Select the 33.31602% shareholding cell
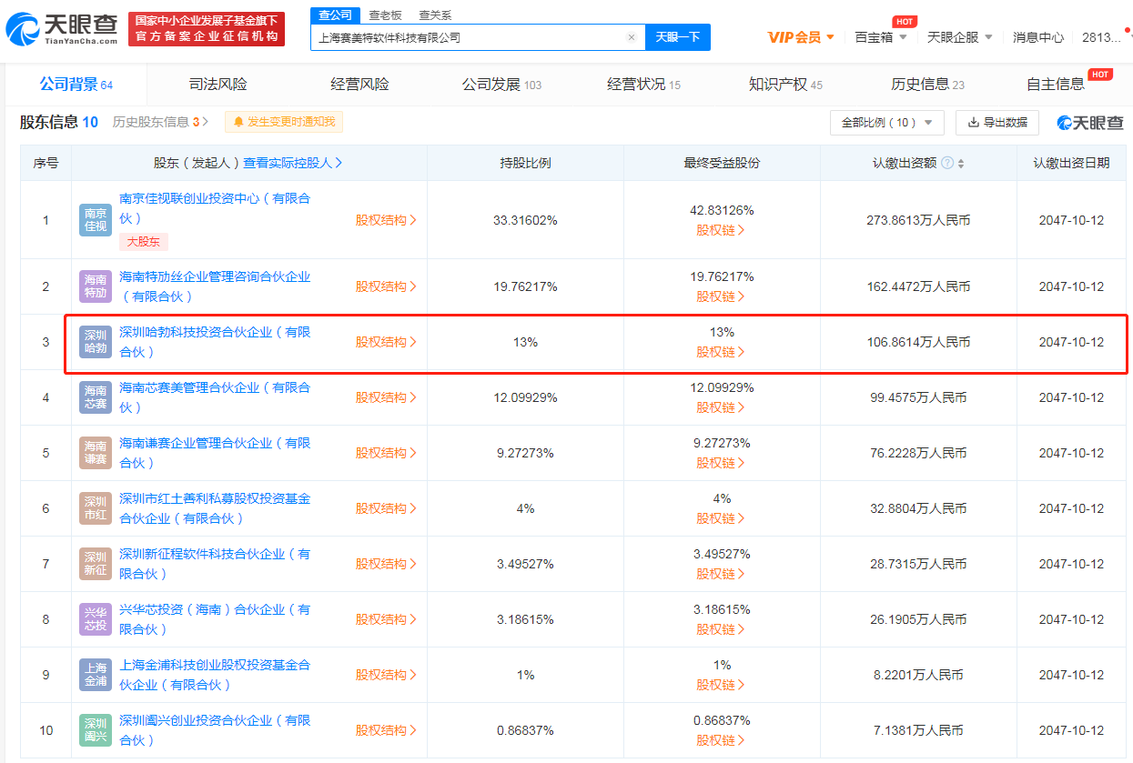Image resolution: width=1133 pixels, height=763 pixels. [x=525, y=220]
